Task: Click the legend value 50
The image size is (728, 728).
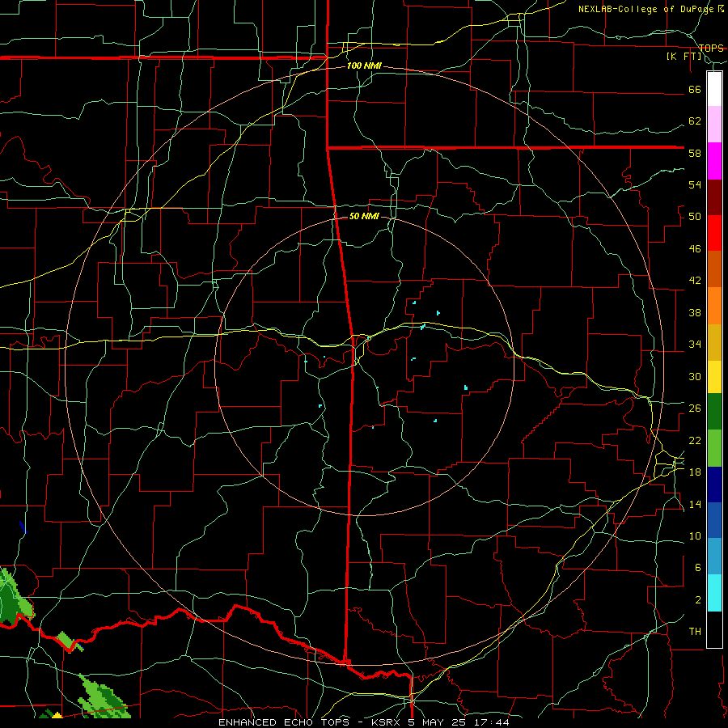Action: point(695,217)
